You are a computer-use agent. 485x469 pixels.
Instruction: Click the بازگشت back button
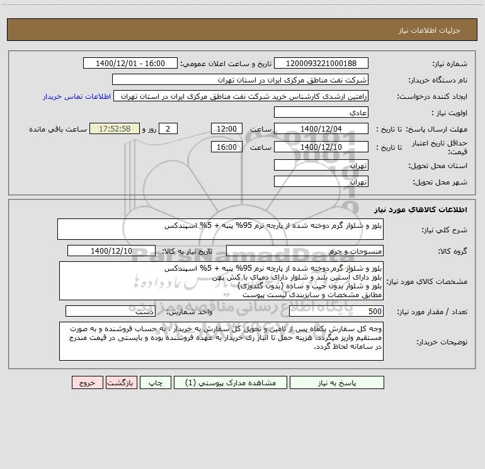point(121,382)
